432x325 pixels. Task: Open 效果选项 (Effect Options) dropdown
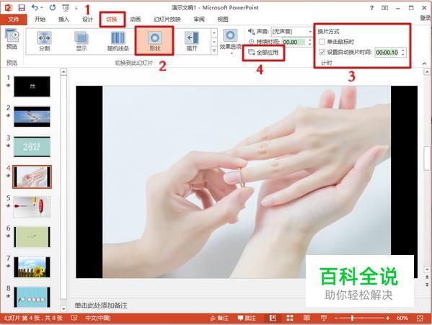click(x=230, y=41)
